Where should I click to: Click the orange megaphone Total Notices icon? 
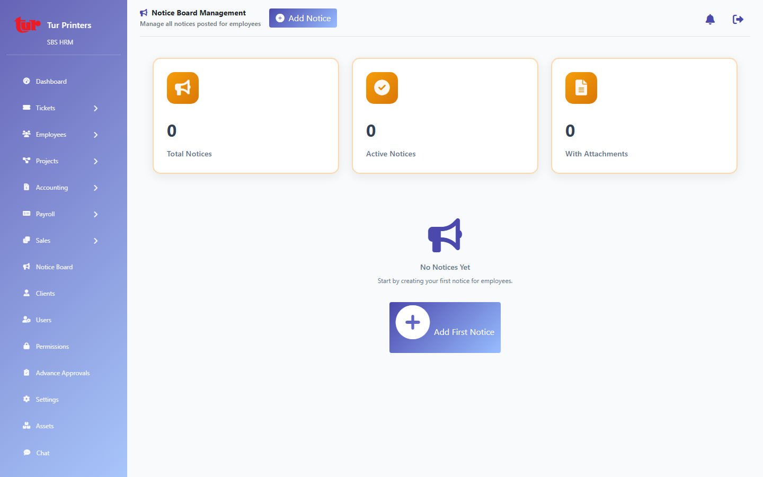[x=183, y=88]
